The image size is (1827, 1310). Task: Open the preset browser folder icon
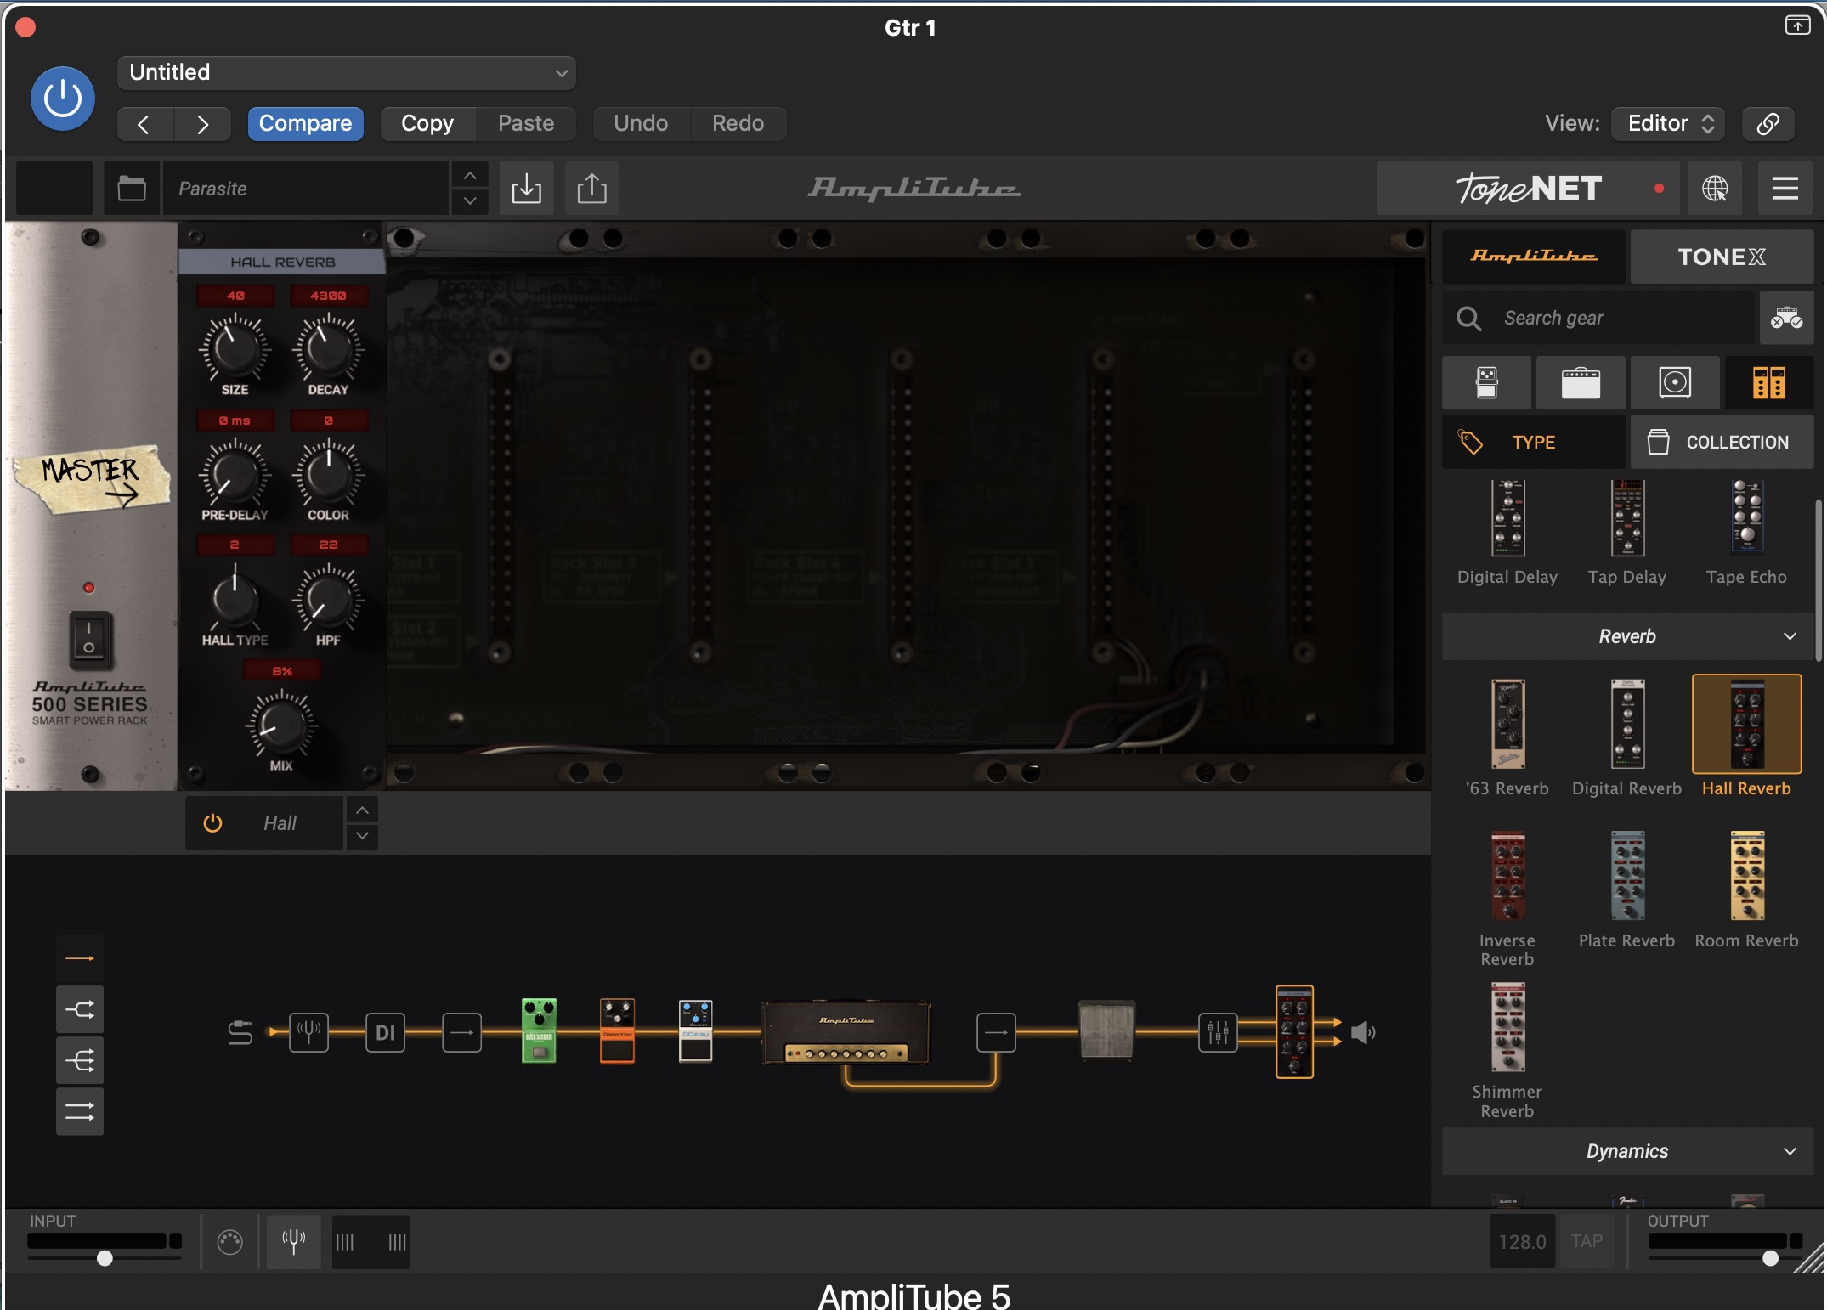click(x=132, y=188)
